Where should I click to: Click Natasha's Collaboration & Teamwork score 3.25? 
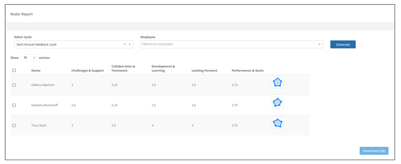114,105
